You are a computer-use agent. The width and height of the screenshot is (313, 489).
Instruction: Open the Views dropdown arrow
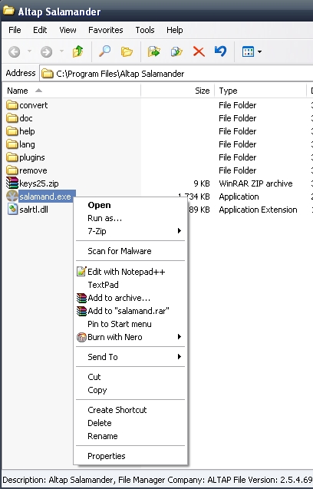[x=259, y=51]
